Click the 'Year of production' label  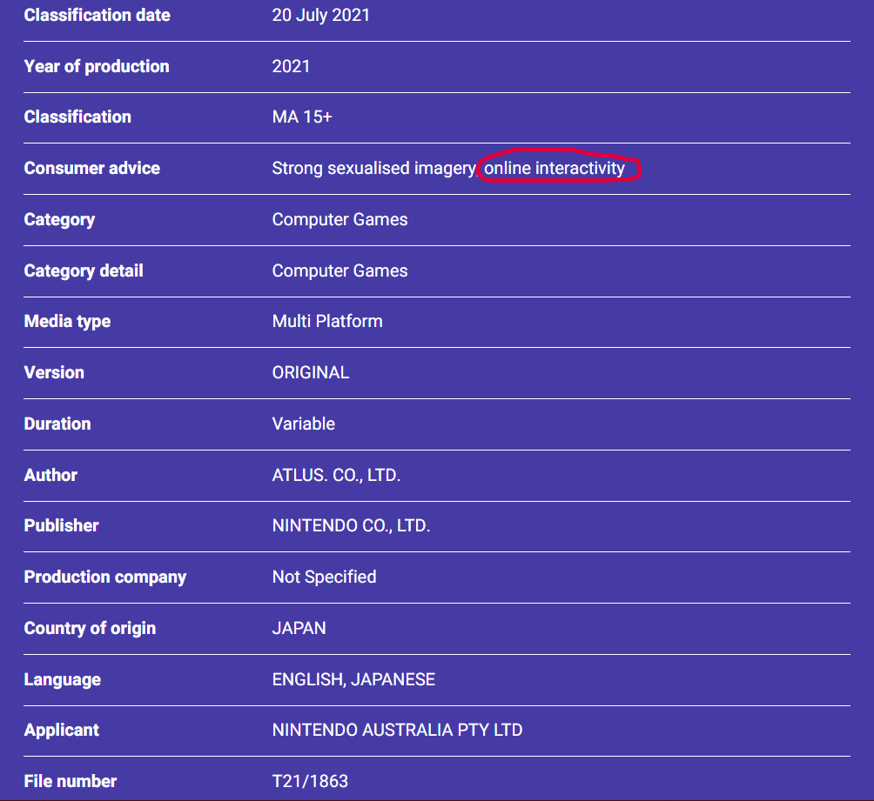[97, 66]
